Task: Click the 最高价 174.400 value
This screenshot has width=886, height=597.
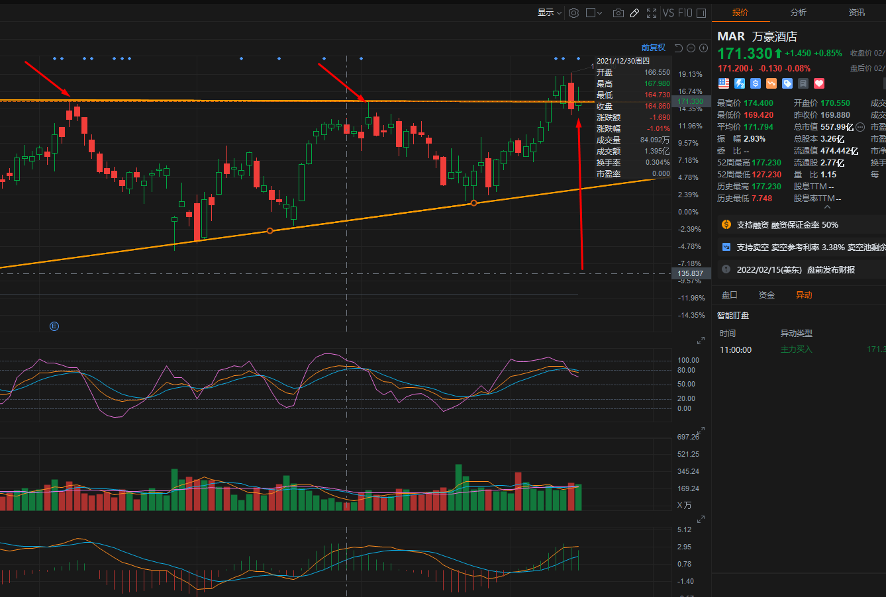Action: point(759,103)
